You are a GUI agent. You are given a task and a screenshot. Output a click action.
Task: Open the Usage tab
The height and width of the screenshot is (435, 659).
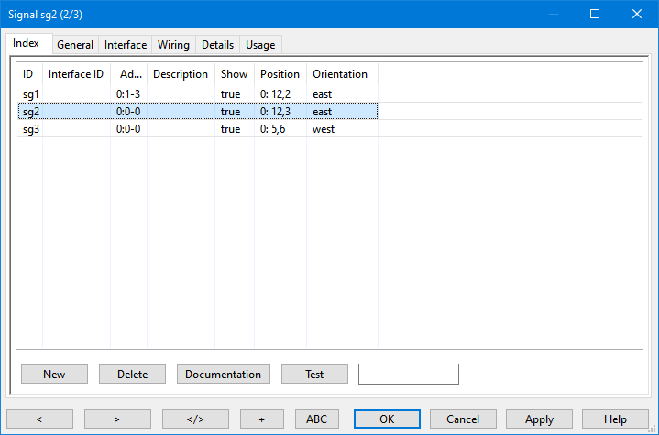click(x=260, y=45)
